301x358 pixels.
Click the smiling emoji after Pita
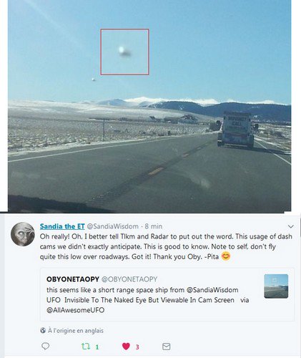pyautogui.click(x=226, y=256)
